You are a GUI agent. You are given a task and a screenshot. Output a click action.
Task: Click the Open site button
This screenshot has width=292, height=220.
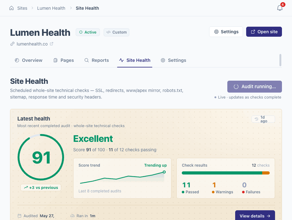tap(264, 32)
